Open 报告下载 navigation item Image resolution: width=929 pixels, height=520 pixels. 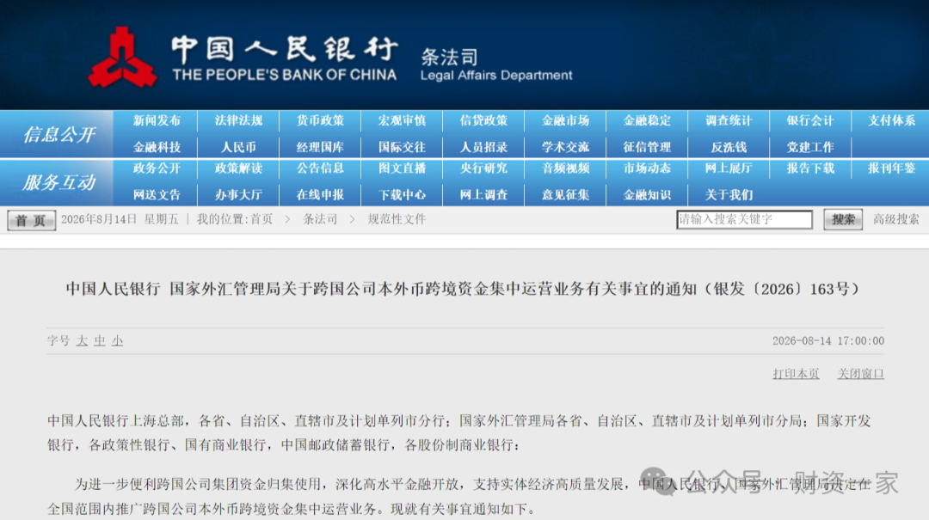[810, 168]
